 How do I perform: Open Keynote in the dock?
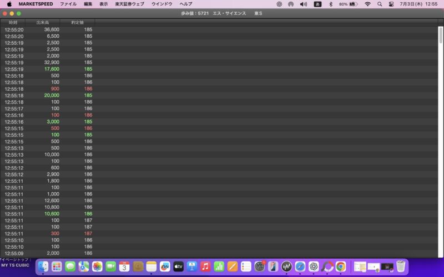coord(192,266)
